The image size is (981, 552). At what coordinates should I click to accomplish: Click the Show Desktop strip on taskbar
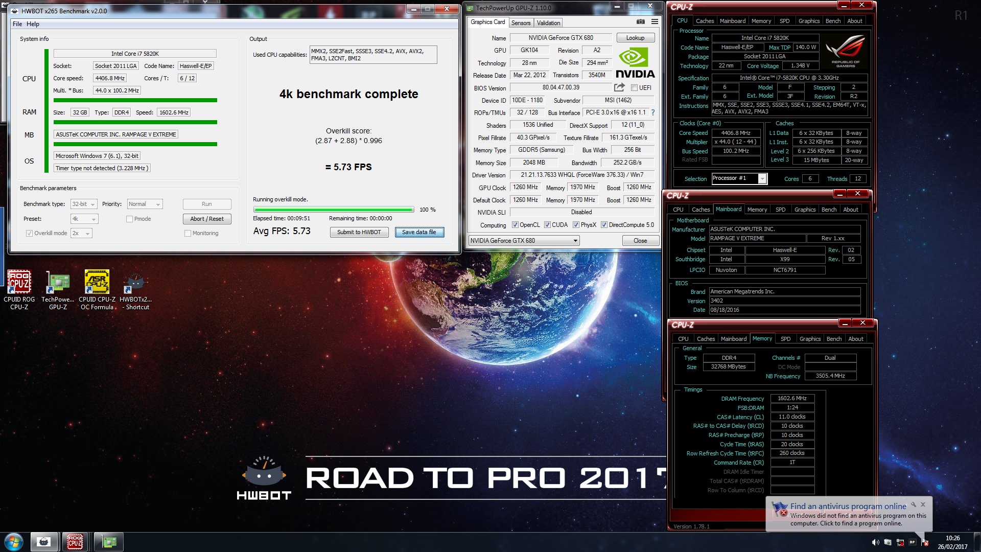[977, 542]
